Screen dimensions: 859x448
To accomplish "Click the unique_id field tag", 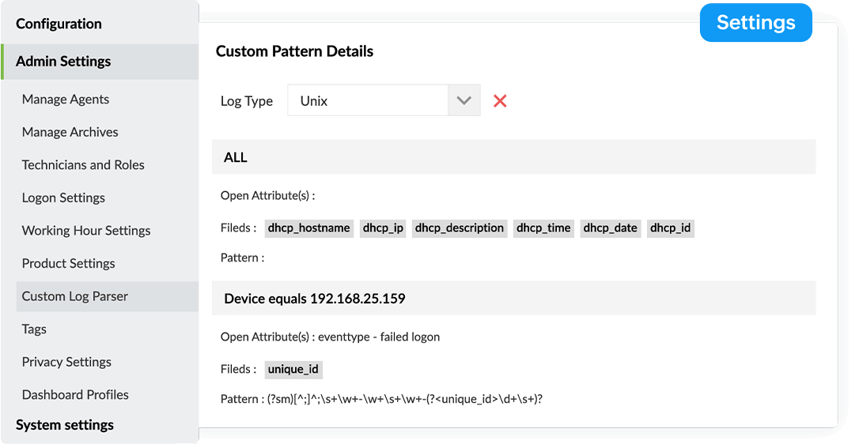I will (x=293, y=369).
